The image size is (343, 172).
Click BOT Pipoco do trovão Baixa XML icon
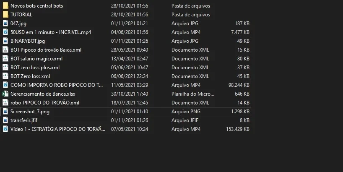(5, 50)
